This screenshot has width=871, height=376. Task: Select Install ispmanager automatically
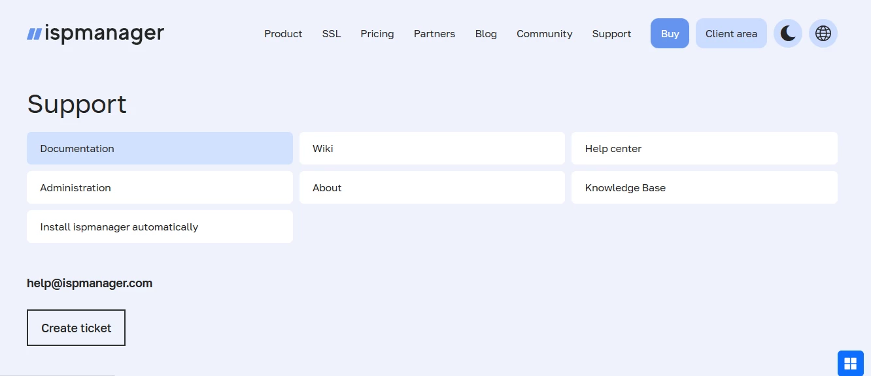click(x=160, y=227)
